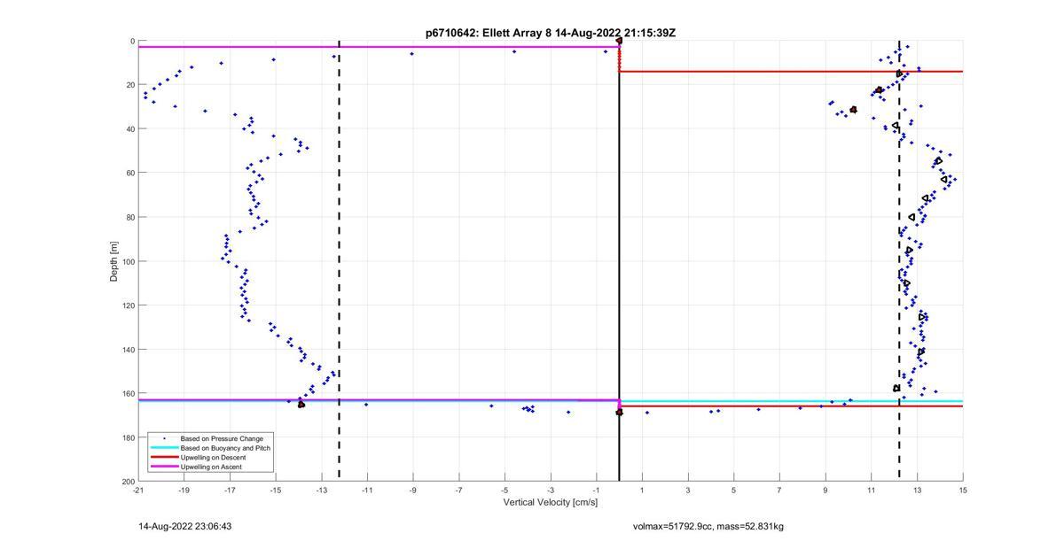Screen dimensions: 1064x541
Task: Click depth axis tick label "120"
Action: click(127, 305)
